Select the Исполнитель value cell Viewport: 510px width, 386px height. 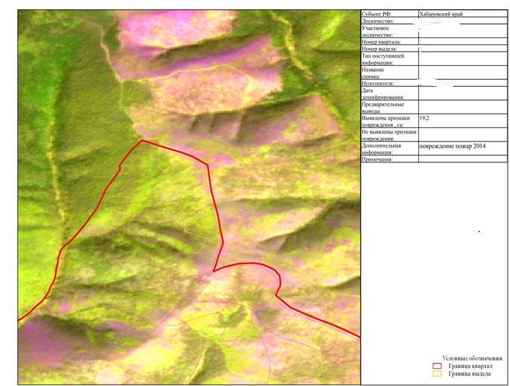[x=462, y=83]
